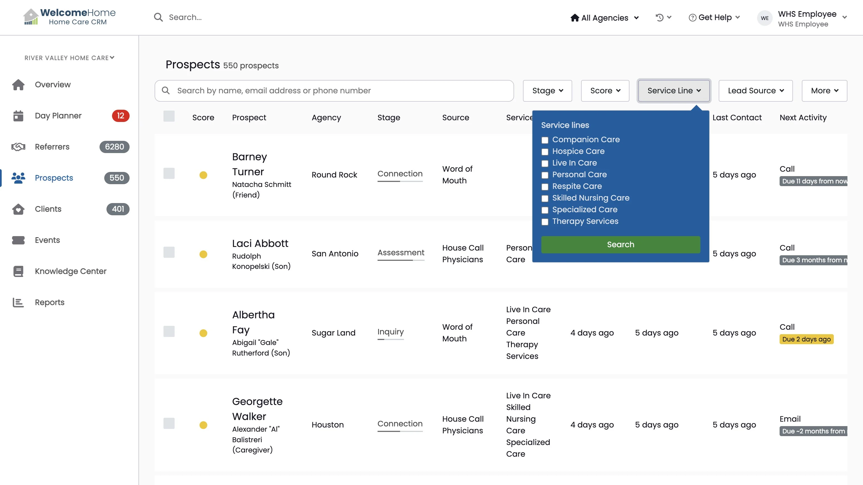Tick the Therapy Services checkbox
Image resolution: width=863 pixels, height=485 pixels.
(545, 222)
